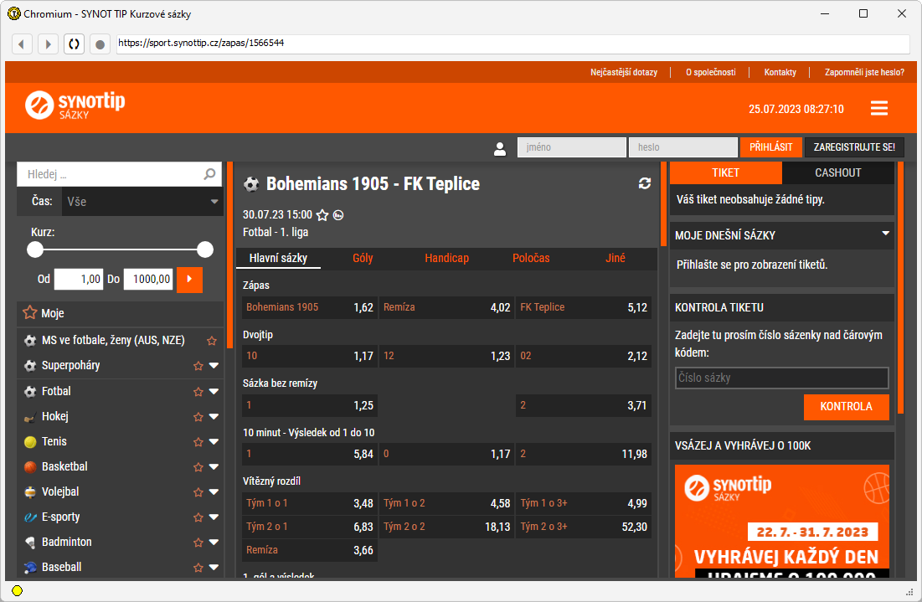The height and width of the screenshot is (602, 922).
Task: Click the browser stop button
Action: point(100,44)
